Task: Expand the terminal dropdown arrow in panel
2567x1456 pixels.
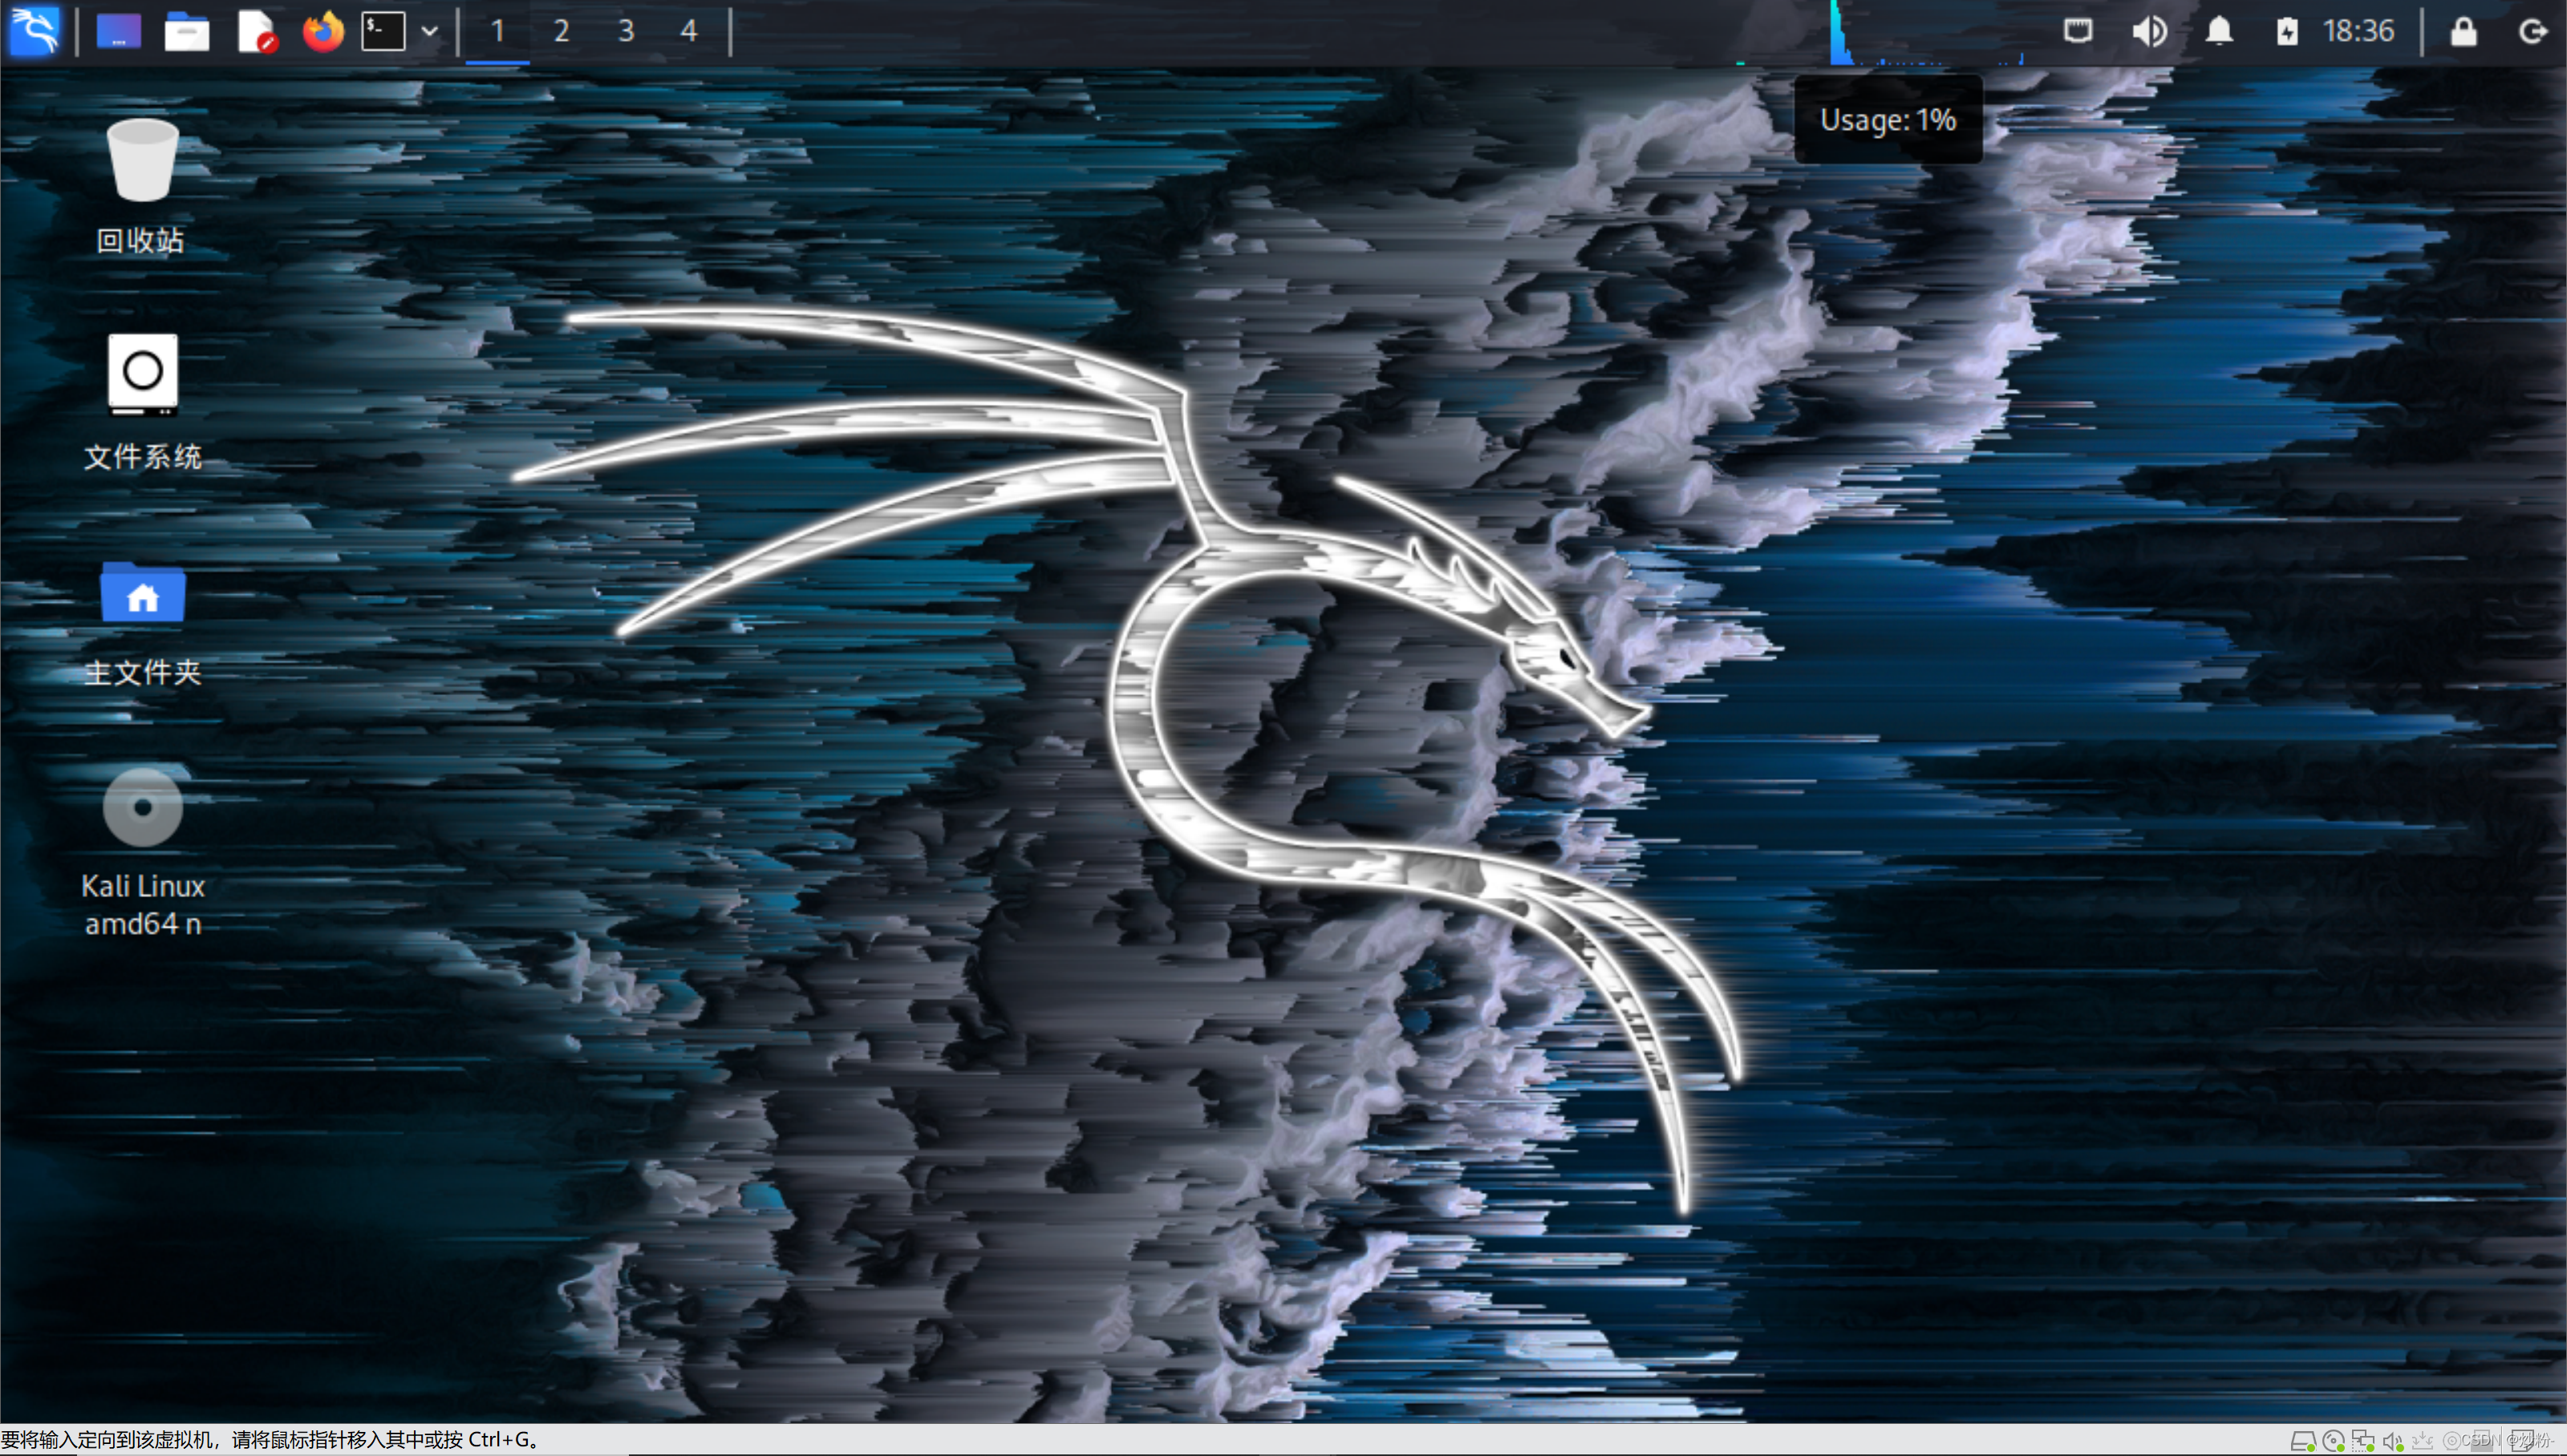Action: point(430,30)
